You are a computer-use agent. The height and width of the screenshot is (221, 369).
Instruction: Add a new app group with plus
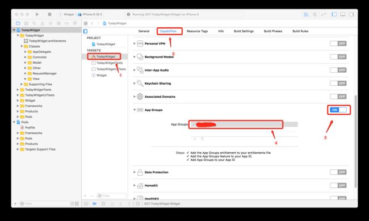tap(195, 139)
